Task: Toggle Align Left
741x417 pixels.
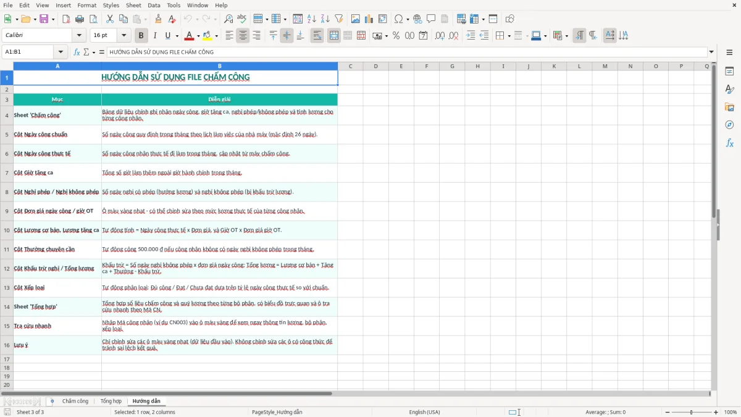Action: click(x=230, y=36)
